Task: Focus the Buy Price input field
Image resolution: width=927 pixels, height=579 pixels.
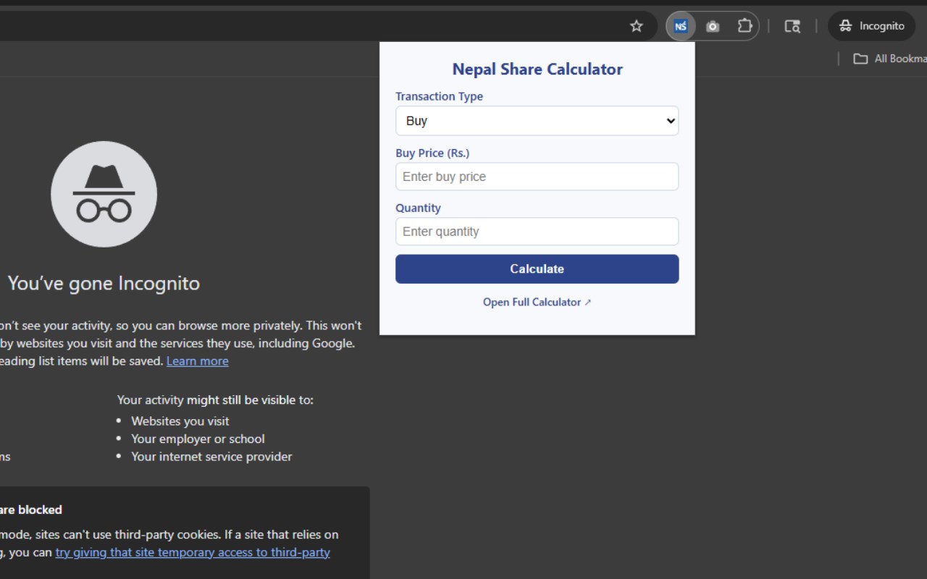Action: [x=537, y=177]
